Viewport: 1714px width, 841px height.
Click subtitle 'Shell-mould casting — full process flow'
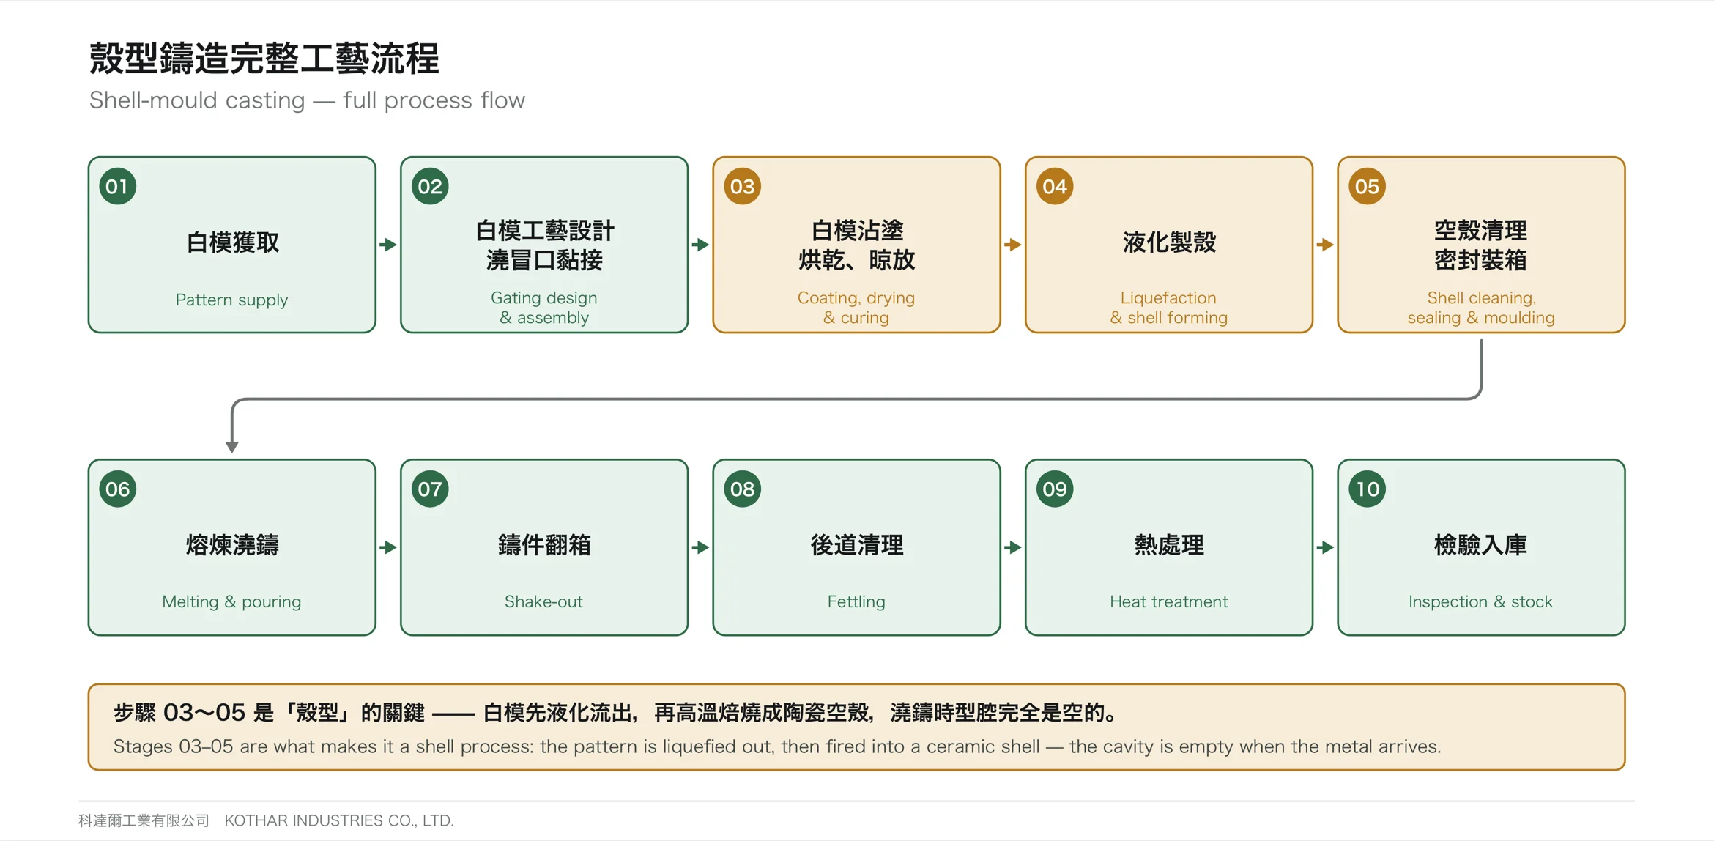307,100
